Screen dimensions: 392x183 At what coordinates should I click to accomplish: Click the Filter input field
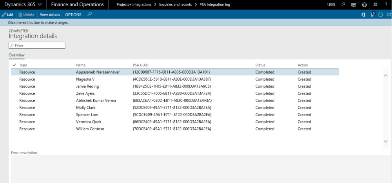tap(37, 45)
